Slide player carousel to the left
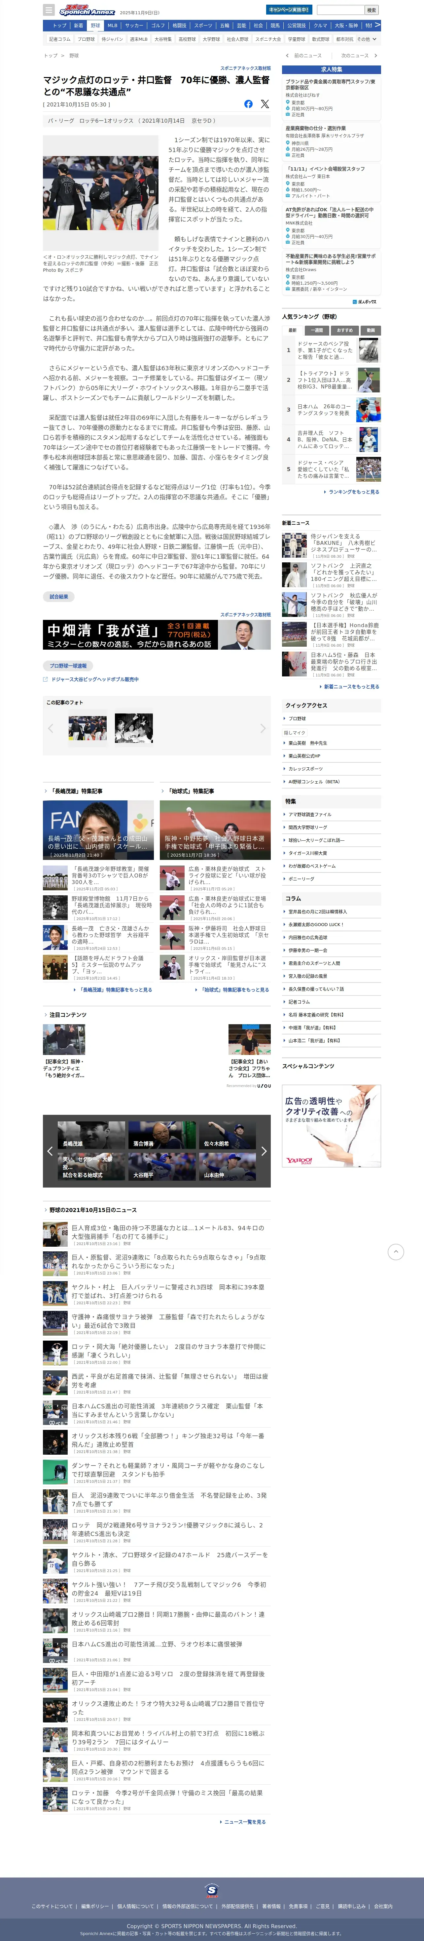 pos(50,1151)
